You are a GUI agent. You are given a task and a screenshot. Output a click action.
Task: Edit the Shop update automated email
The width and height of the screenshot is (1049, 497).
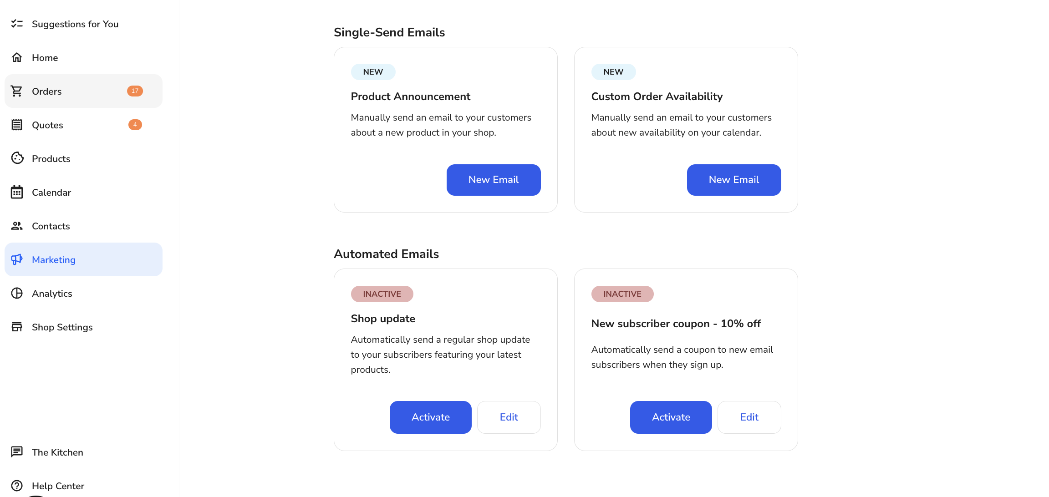pos(509,417)
